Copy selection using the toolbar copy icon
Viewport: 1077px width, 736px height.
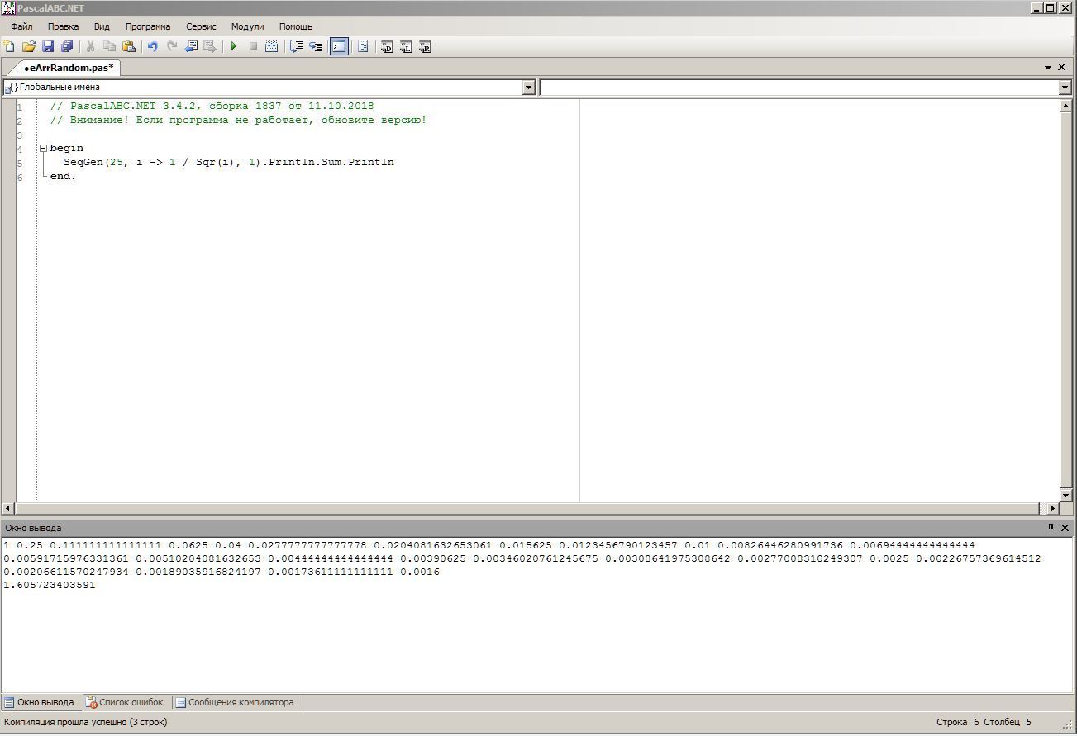(109, 47)
